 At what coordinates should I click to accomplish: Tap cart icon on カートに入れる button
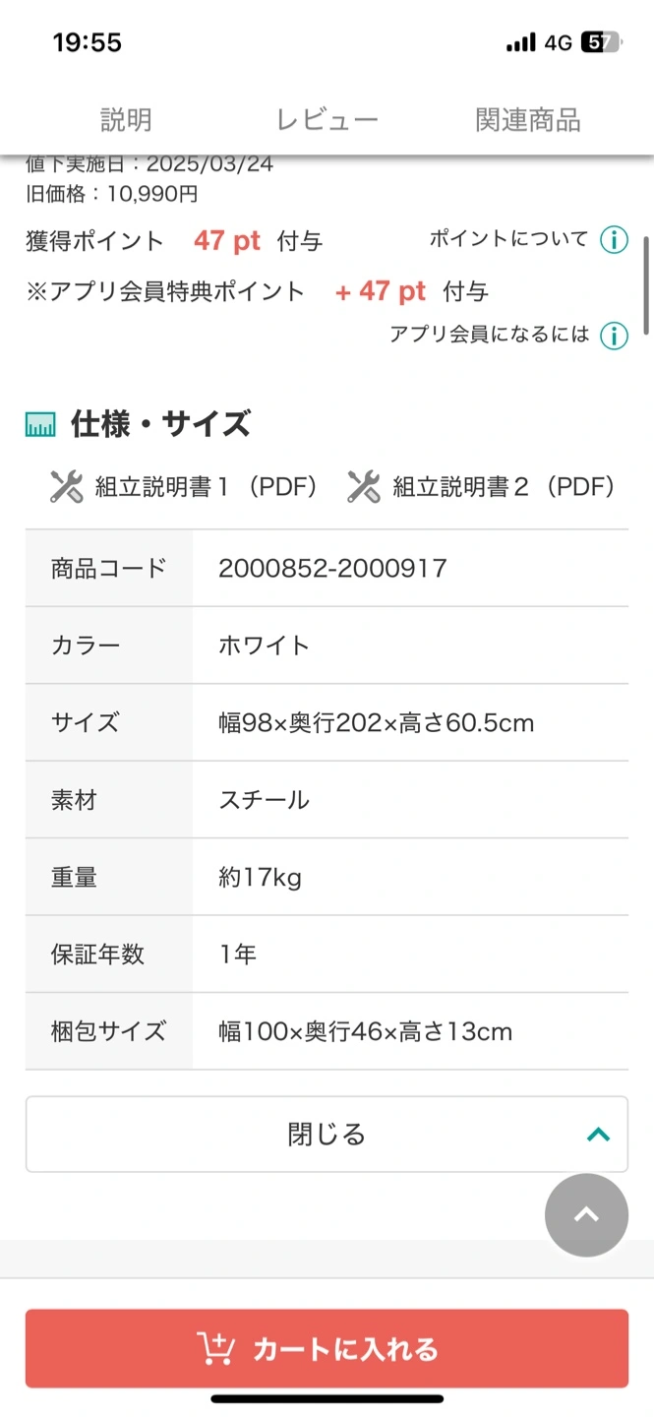tap(213, 1348)
